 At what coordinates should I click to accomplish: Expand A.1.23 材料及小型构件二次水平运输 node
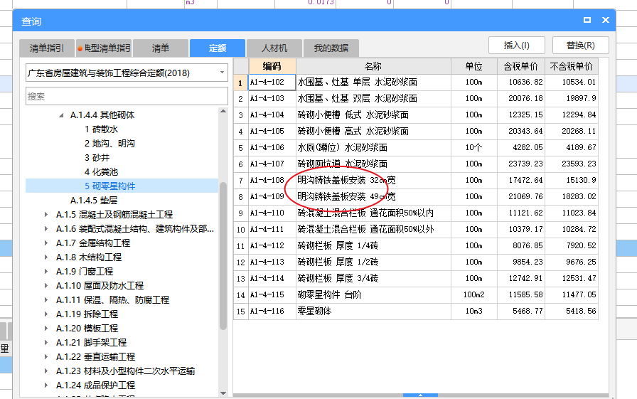pyautogui.click(x=46, y=371)
